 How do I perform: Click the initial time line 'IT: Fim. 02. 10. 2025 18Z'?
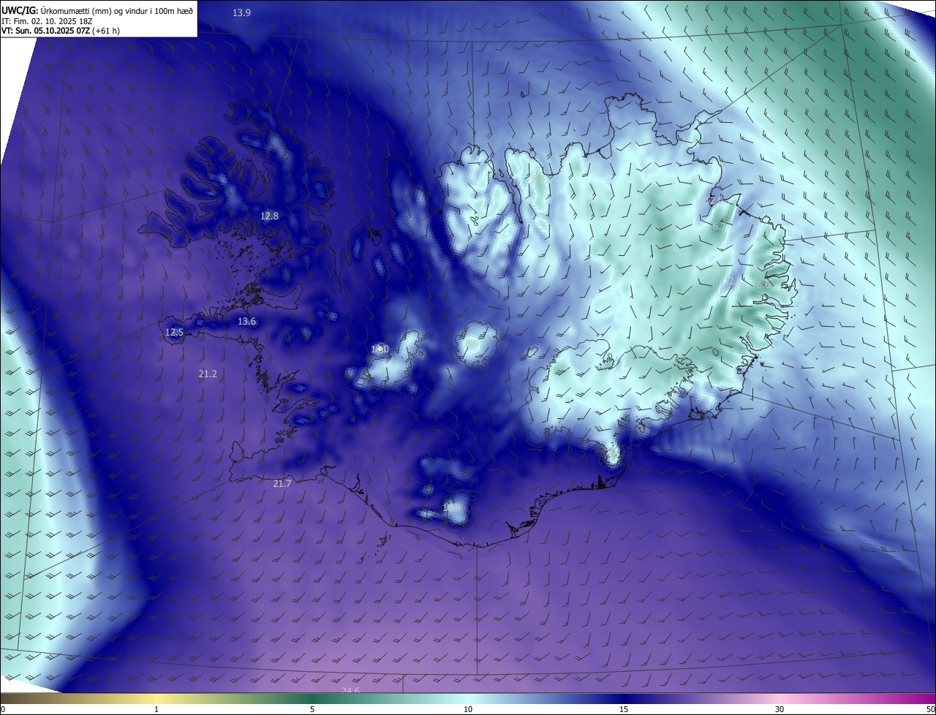coord(48,20)
